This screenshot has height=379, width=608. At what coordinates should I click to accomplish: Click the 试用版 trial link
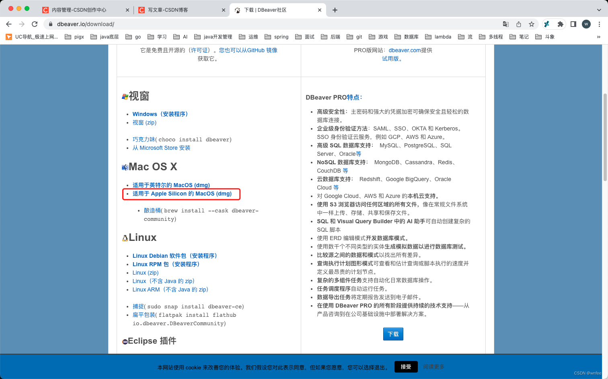coord(392,59)
